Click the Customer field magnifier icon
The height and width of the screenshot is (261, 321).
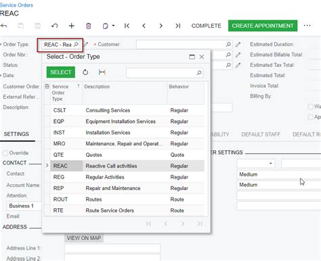point(228,45)
